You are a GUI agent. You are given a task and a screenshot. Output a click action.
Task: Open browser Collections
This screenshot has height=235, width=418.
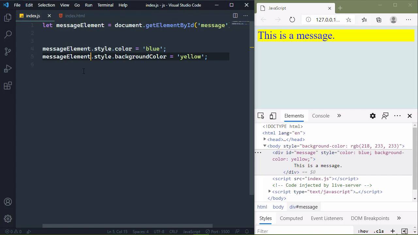click(x=379, y=20)
